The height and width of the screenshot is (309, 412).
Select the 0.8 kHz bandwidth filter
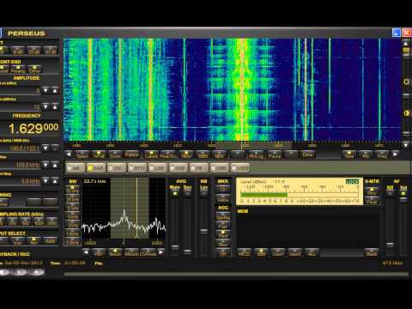tap(73, 242)
